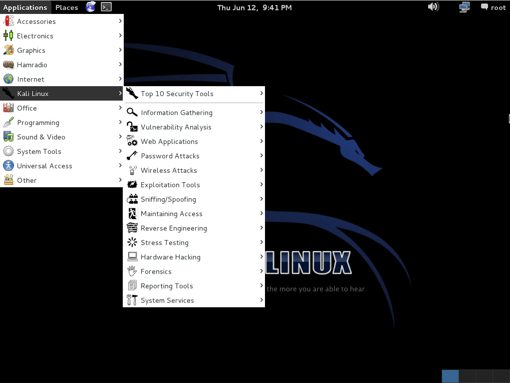Select Reverse Engineering from the submenu

pyautogui.click(x=174, y=228)
